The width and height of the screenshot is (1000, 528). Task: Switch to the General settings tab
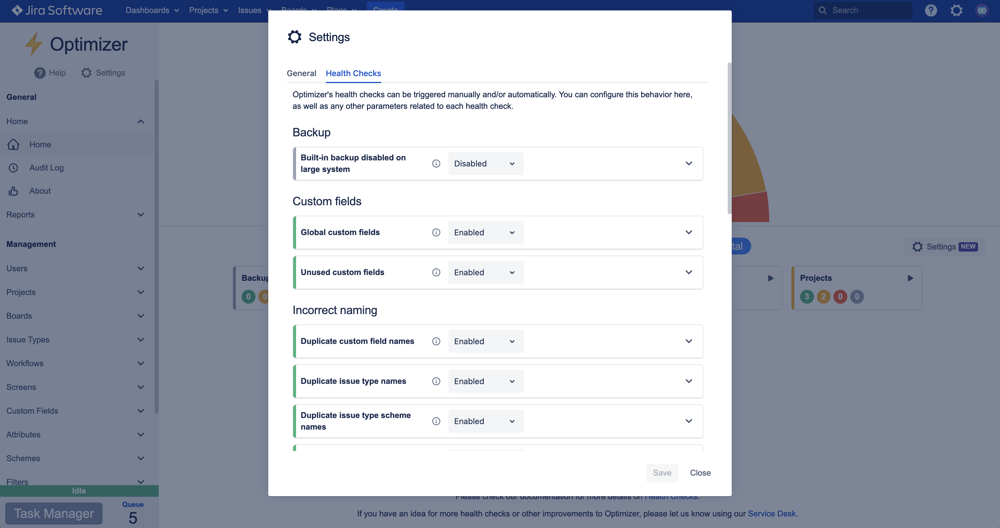[x=301, y=73]
